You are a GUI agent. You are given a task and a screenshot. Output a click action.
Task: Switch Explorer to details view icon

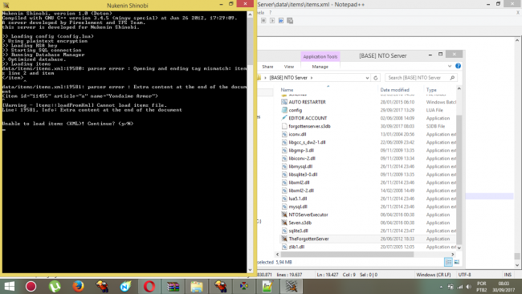click(448, 263)
